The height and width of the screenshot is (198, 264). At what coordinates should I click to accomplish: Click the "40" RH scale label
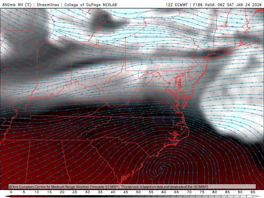pos(113,192)
